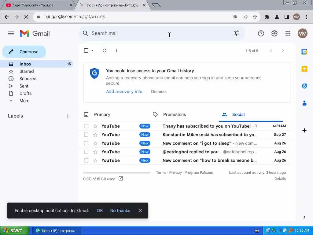This screenshot has height=235, width=313.
Task: Open the Contacts side panel icon
Action: 304,103
